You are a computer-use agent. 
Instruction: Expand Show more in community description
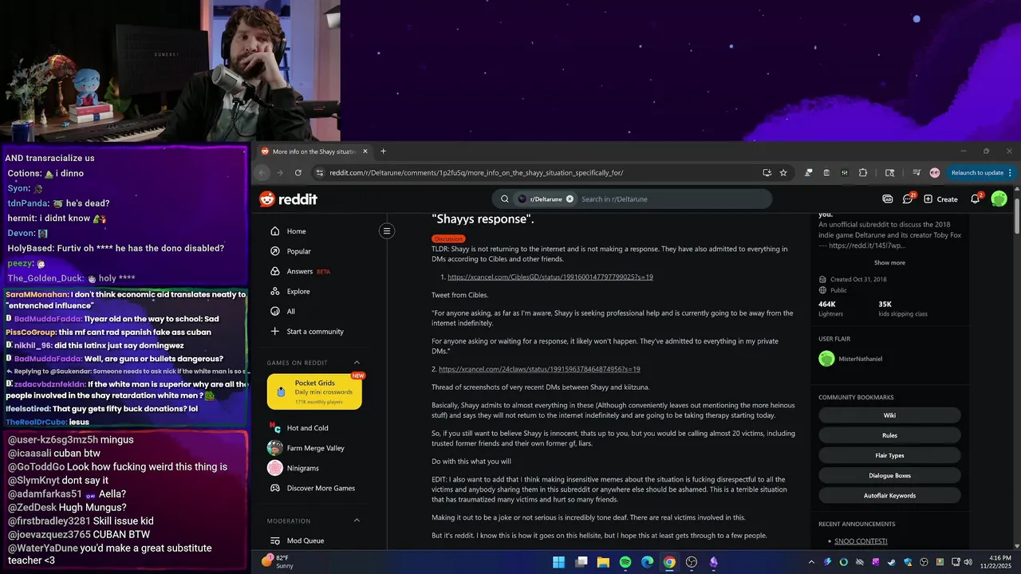pos(889,262)
